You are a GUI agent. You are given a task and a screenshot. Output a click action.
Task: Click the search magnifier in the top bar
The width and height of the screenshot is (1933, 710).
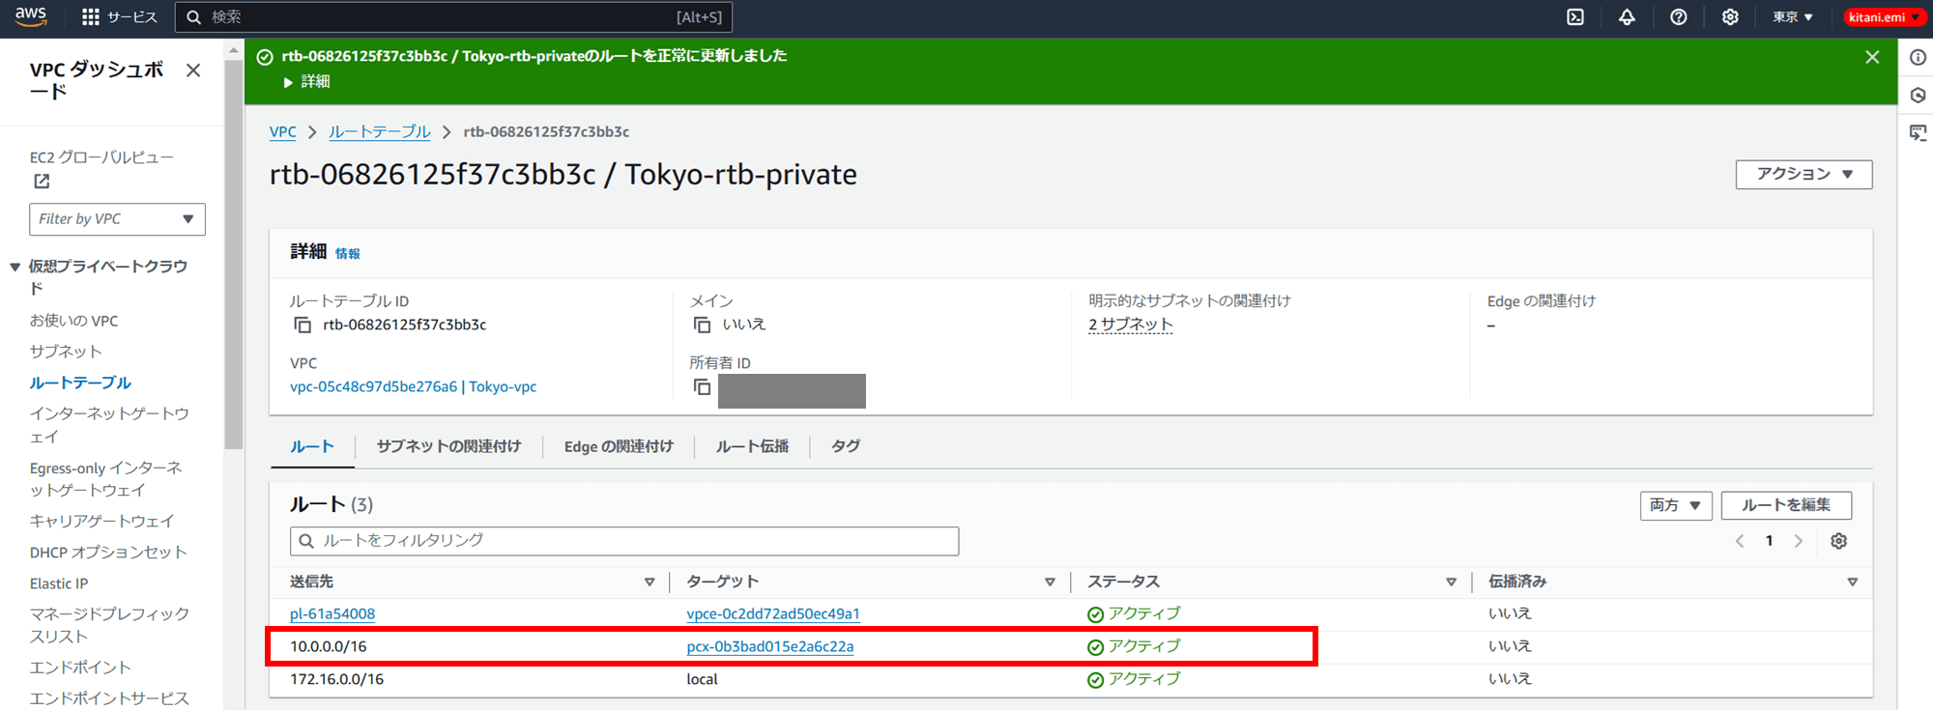pos(193,17)
